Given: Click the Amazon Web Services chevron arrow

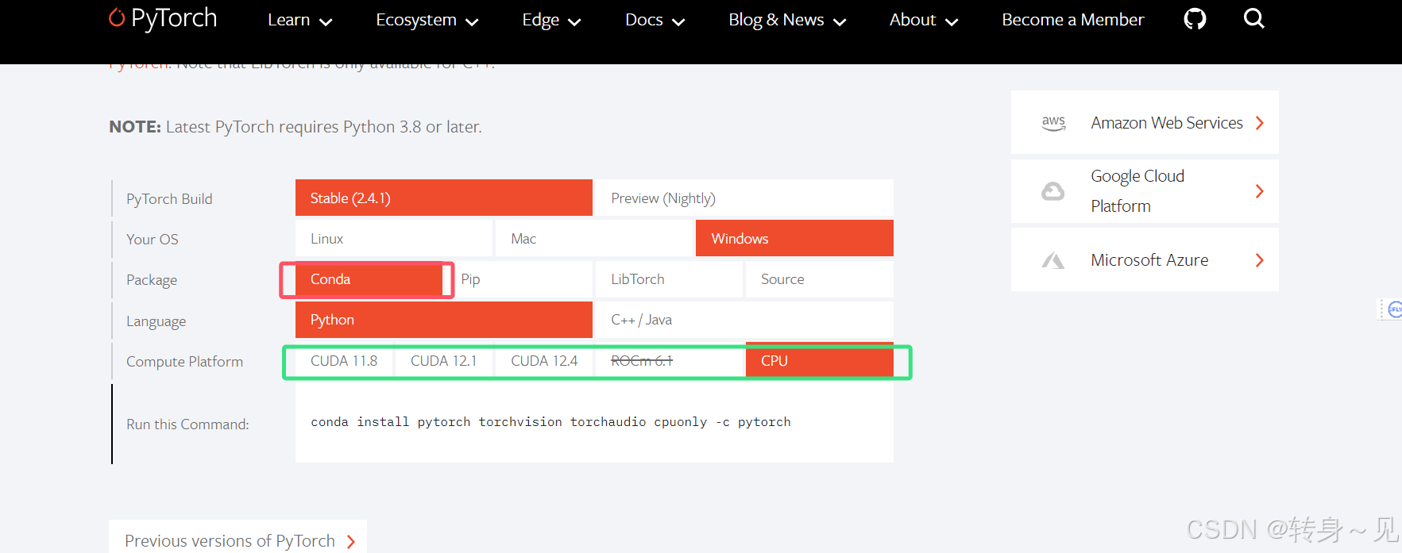Looking at the screenshot, I should pos(1259,123).
